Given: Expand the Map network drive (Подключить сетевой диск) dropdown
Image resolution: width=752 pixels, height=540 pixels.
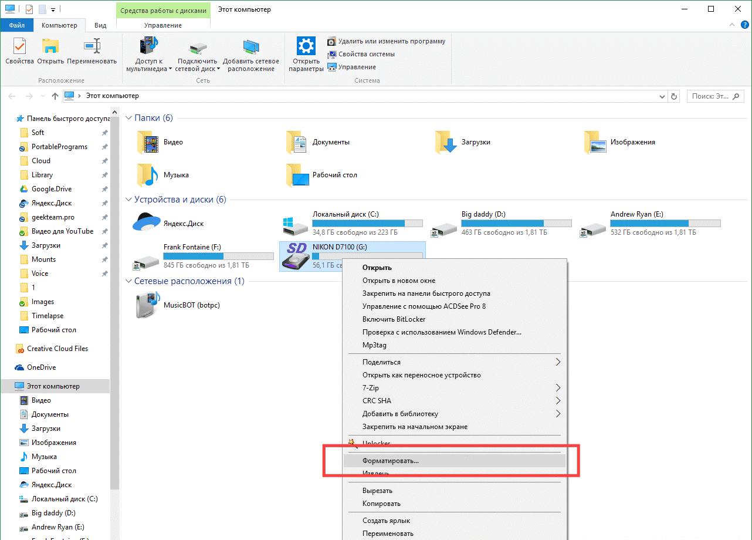Looking at the screenshot, I should coord(218,69).
